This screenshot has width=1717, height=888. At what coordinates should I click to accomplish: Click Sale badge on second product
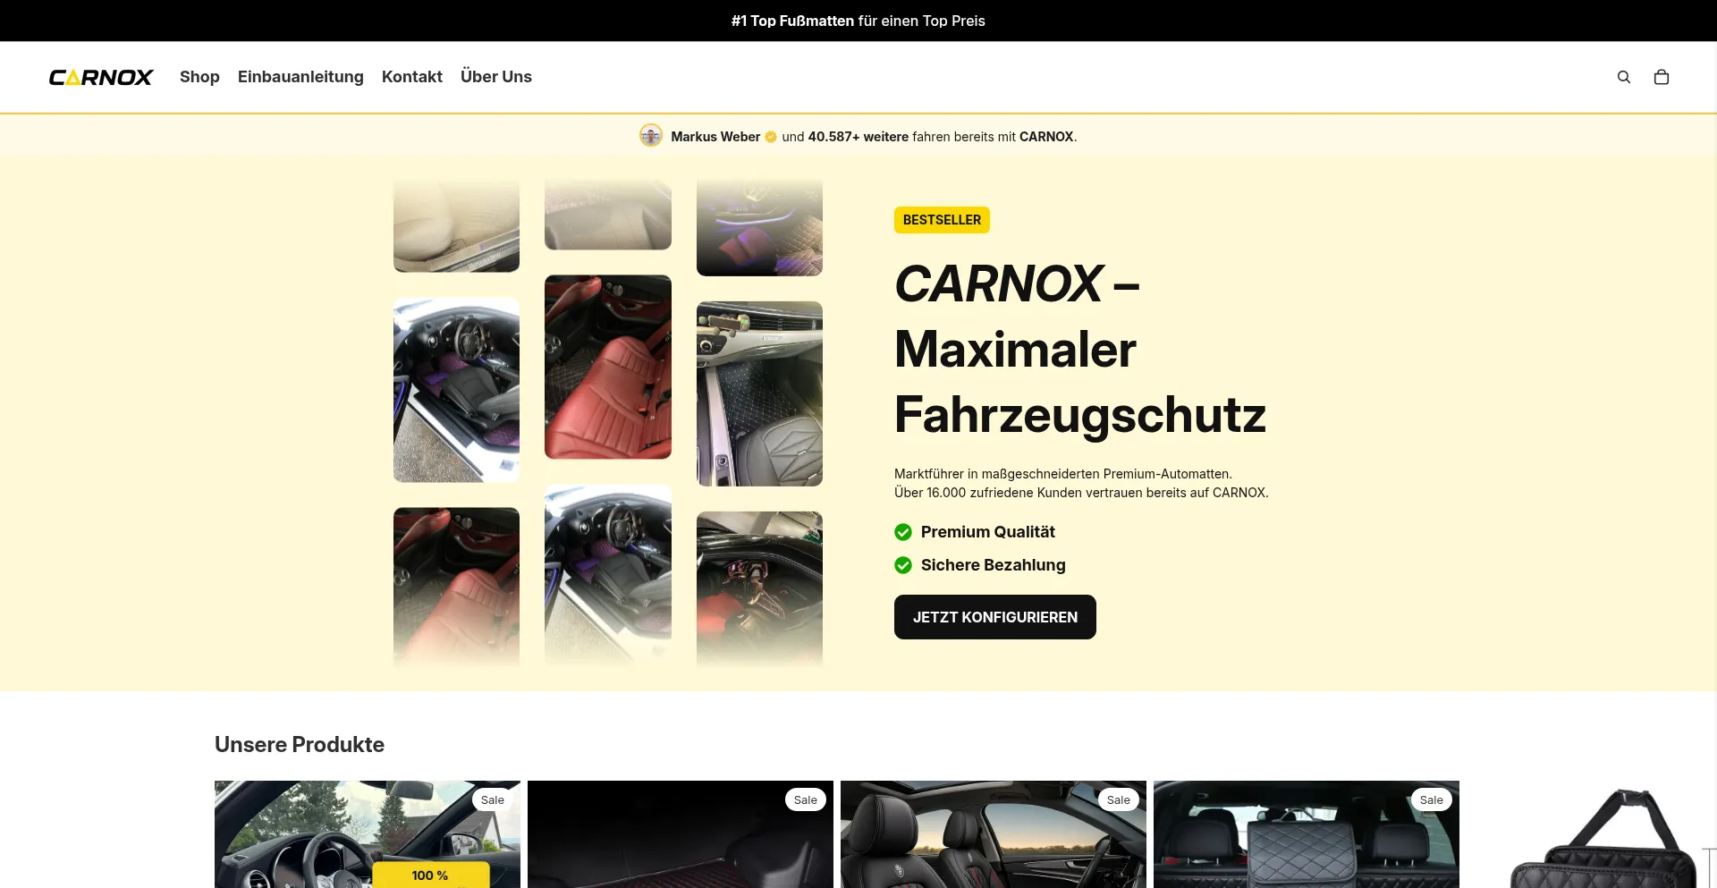click(x=806, y=799)
